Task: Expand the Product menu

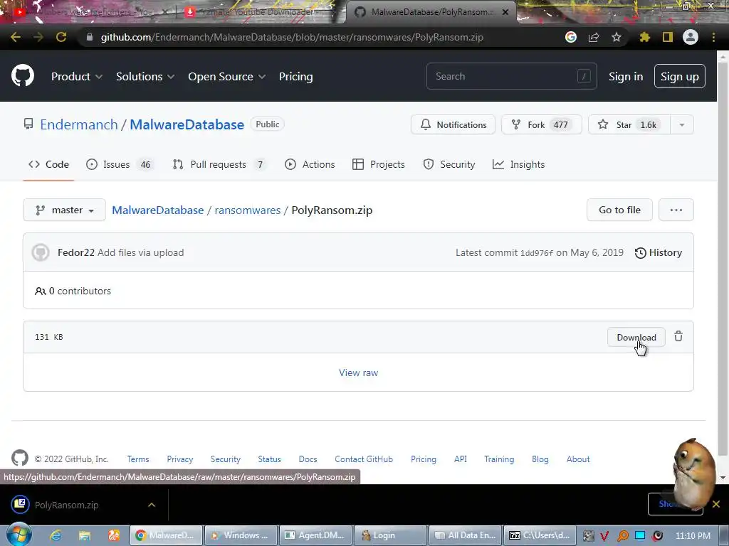Action: click(x=77, y=77)
